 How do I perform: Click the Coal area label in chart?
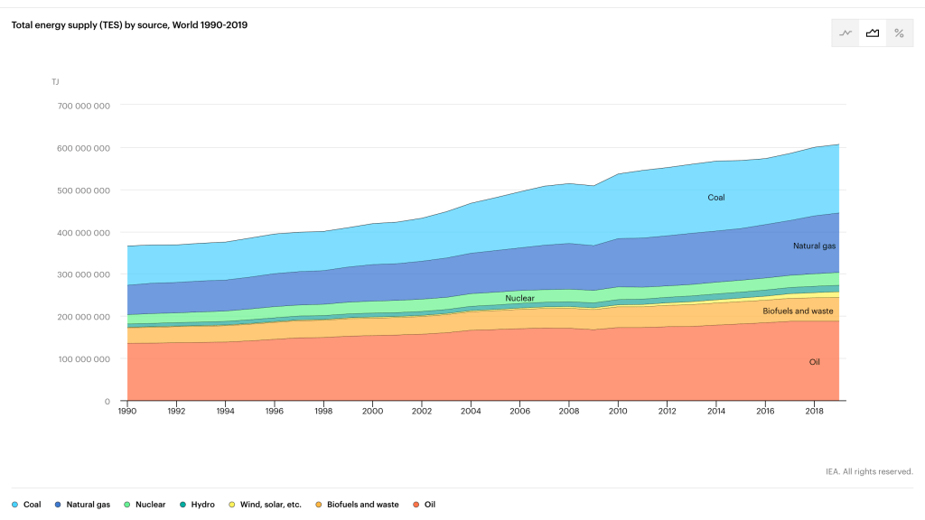coord(715,197)
